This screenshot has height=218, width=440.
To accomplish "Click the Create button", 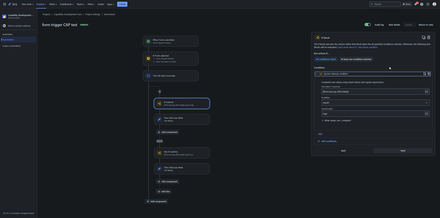I will click(122, 4).
